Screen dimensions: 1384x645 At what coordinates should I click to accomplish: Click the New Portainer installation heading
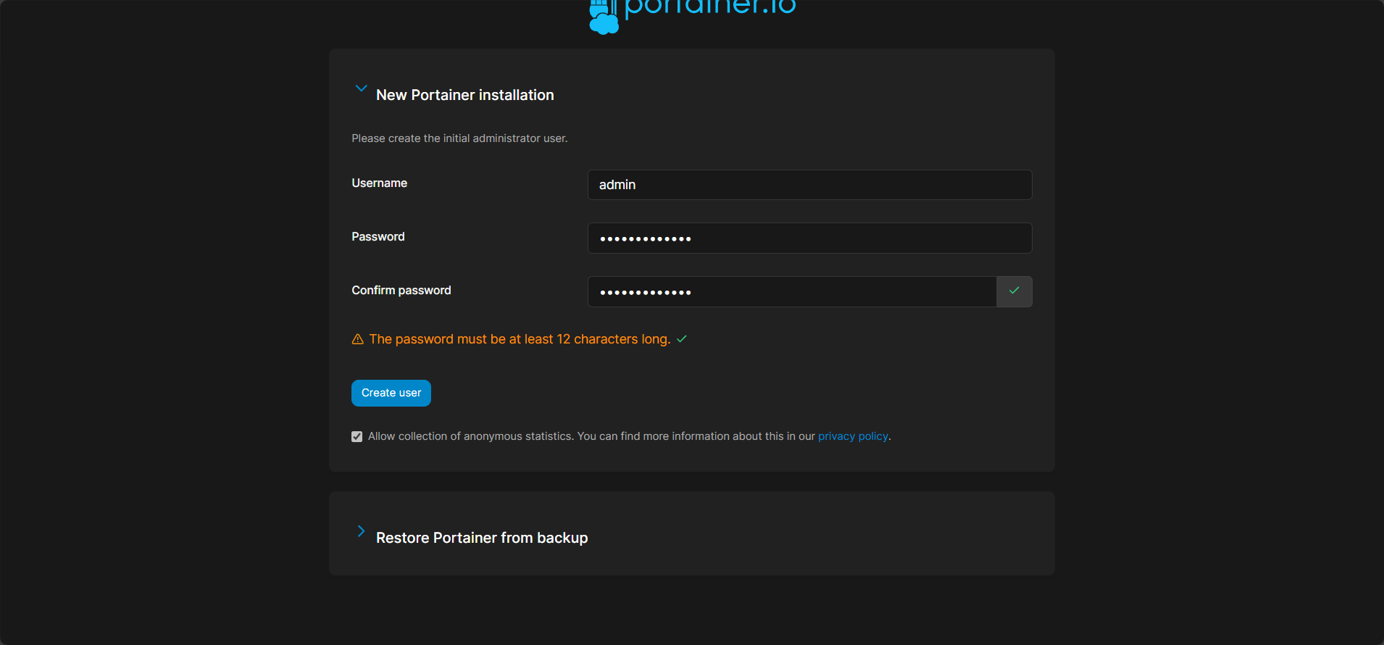464,95
